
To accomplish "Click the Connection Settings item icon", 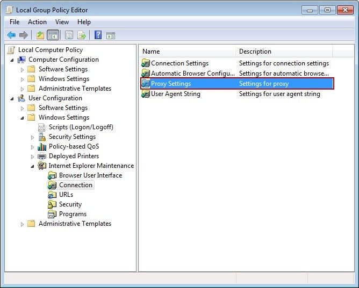I will [146, 63].
